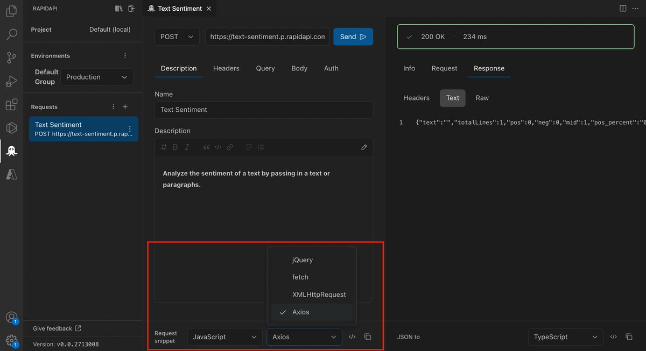Click the request URL input field
Screen dimensions: 646x351
tap(267, 37)
